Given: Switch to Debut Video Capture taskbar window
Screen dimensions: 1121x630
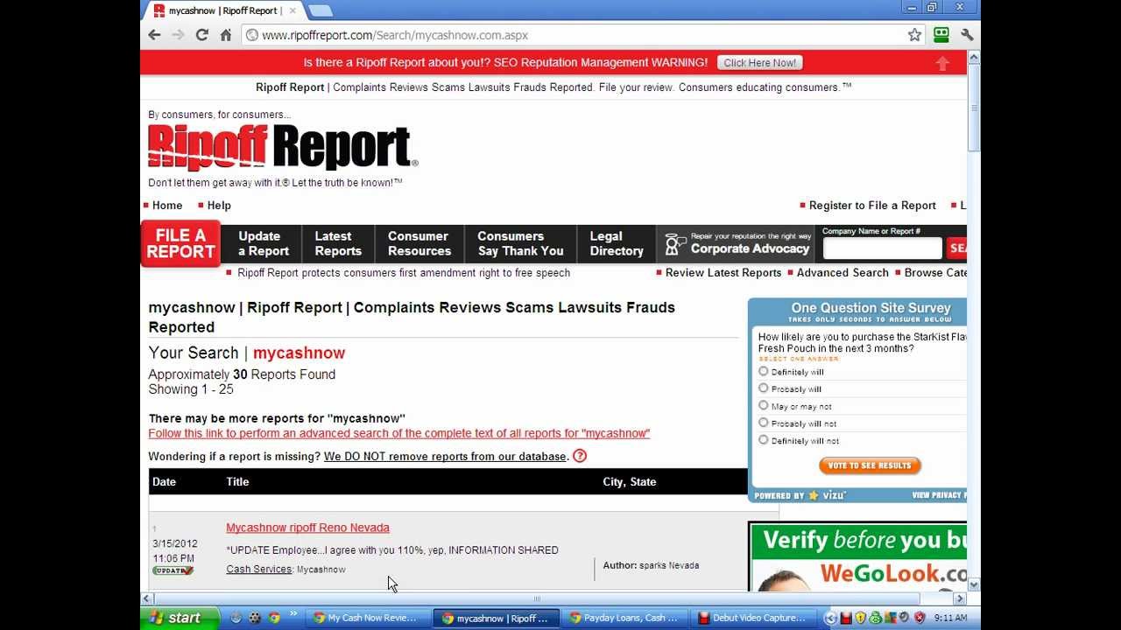Looking at the screenshot, I should point(752,618).
